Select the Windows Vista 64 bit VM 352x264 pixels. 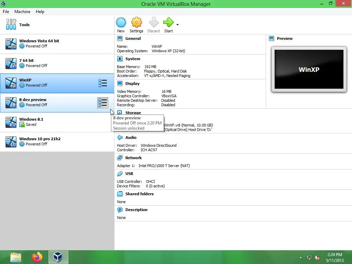(57, 44)
